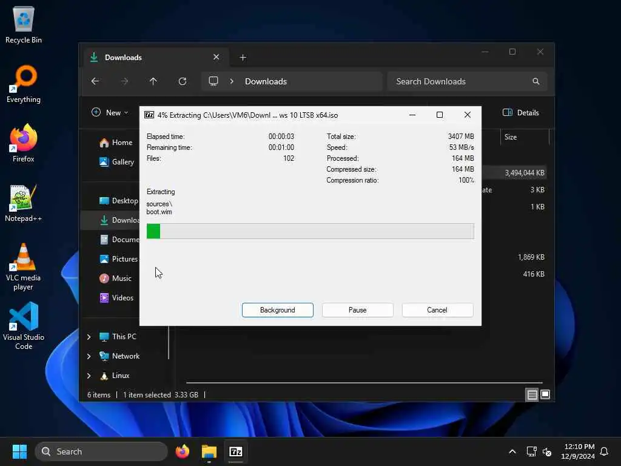The height and width of the screenshot is (466, 621).
Task: Open the Recycle Bin desktop icon
Action: point(24,25)
